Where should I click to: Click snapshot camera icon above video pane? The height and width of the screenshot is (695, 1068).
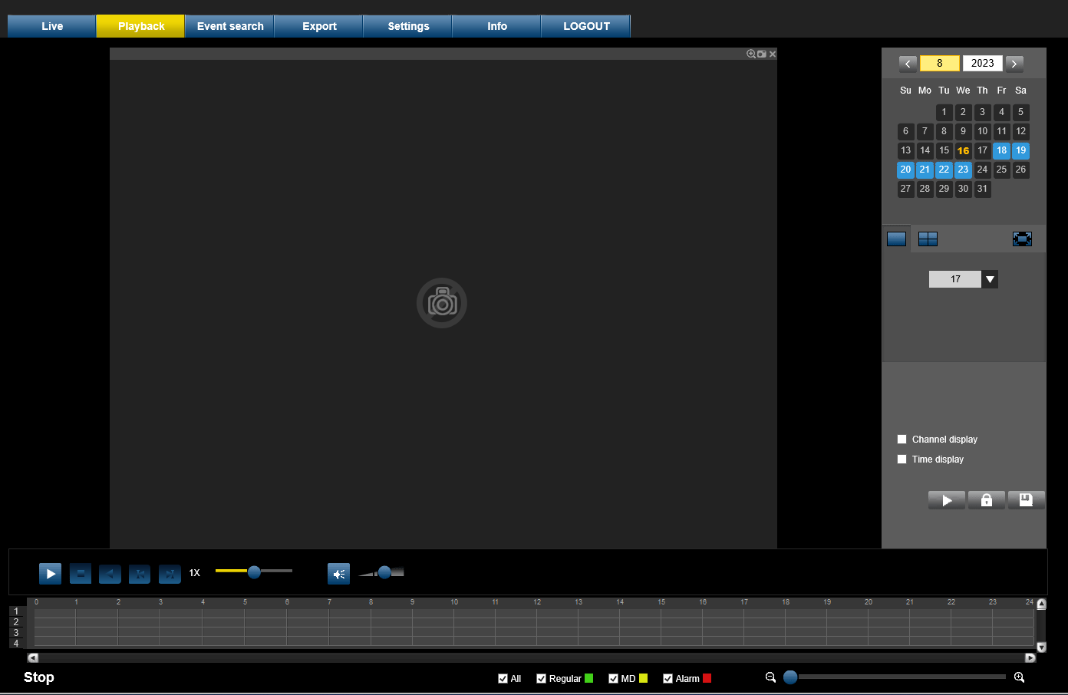point(762,54)
